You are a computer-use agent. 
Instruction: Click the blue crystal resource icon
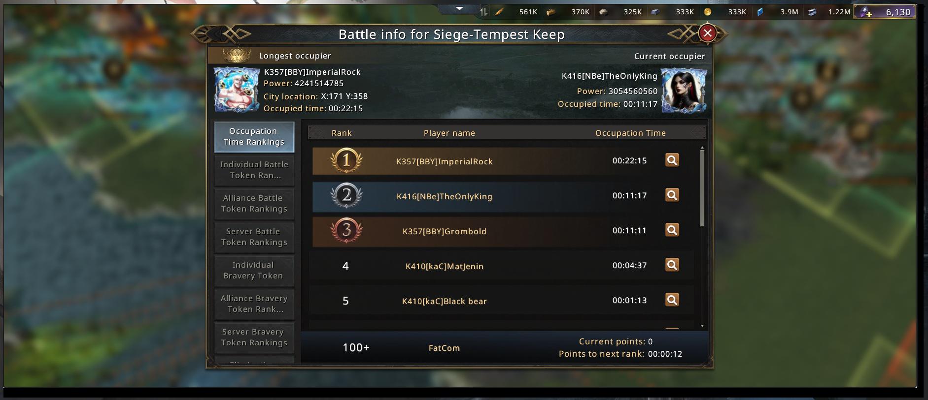pos(760,12)
